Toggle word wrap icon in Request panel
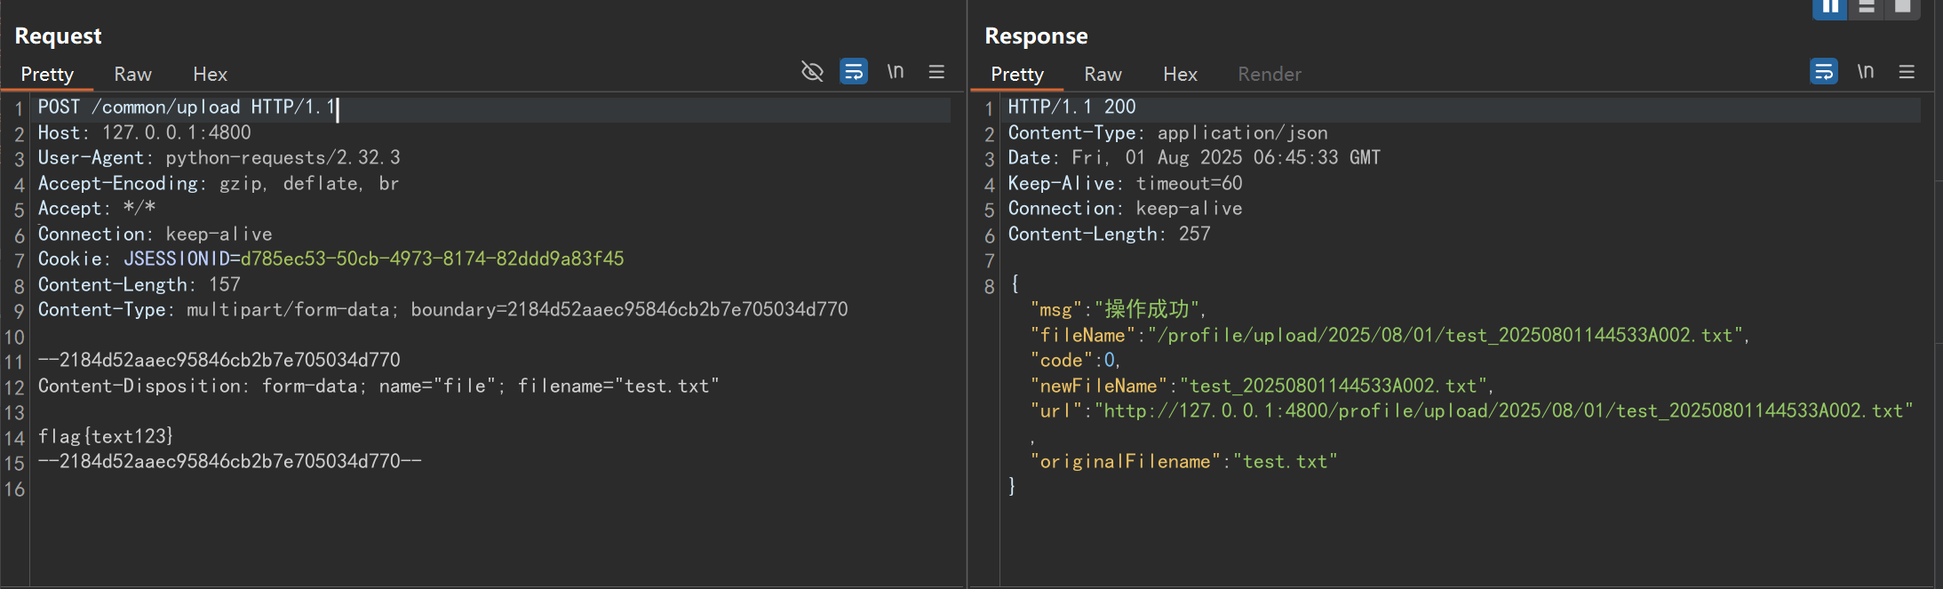Image resolution: width=1943 pixels, height=589 pixels. (x=854, y=71)
